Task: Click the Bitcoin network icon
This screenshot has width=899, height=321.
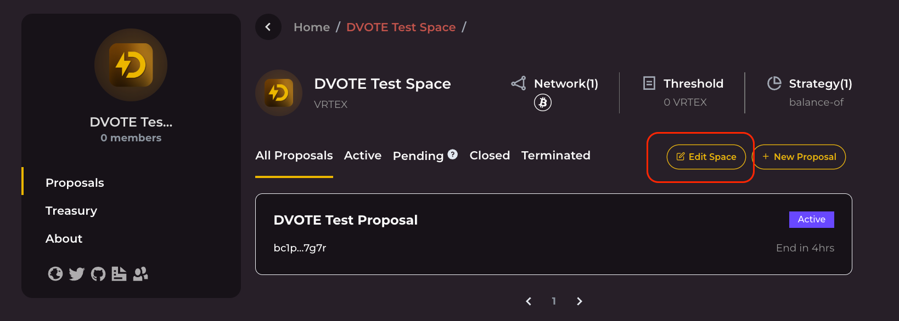Action: point(543,102)
